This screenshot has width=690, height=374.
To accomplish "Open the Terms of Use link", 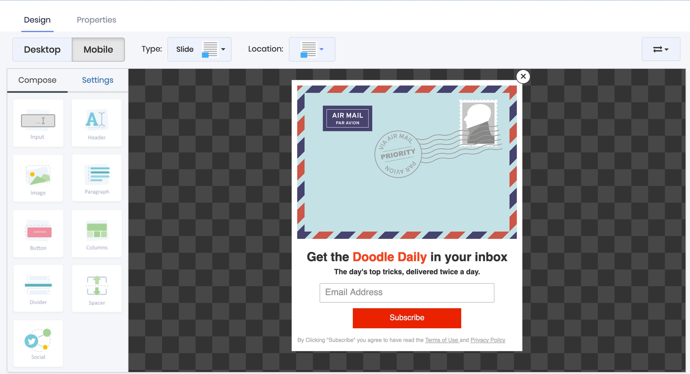I will [441, 340].
